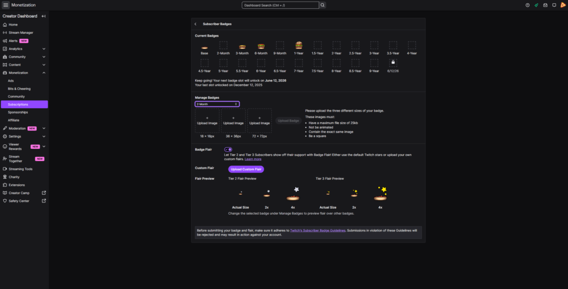Expand the Analytics sidebar section
Screen dimensions: 568x289
click(x=44, y=49)
